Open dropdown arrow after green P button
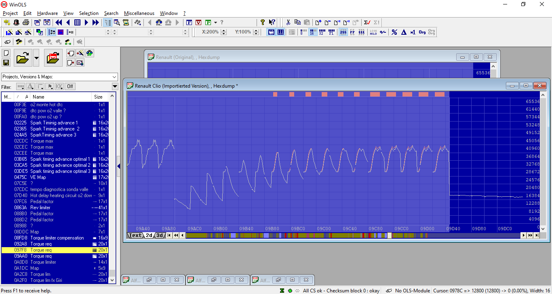The image size is (552, 294). coord(215,22)
